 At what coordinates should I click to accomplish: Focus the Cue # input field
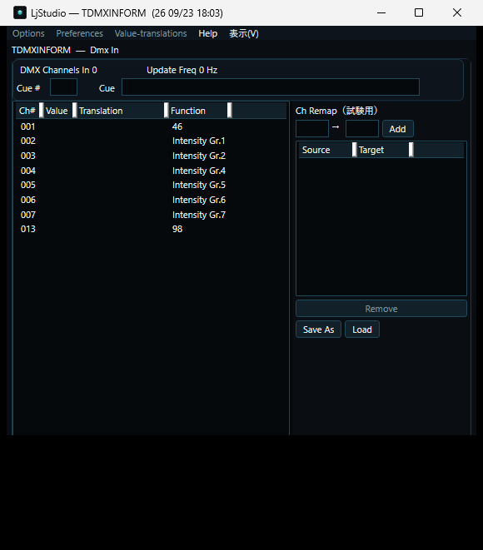coord(63,87)
